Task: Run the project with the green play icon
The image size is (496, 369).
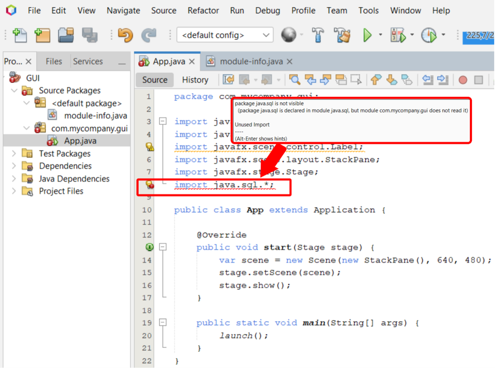Action: (368, 35)
